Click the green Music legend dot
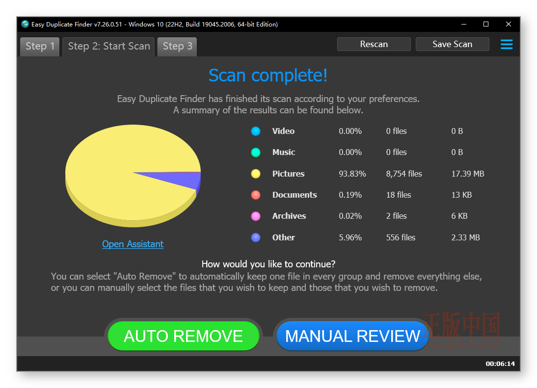 tap(256, 152)
